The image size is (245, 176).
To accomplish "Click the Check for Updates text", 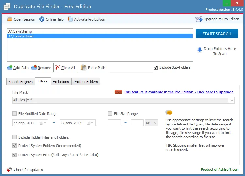I will click(x=28, y=169).
